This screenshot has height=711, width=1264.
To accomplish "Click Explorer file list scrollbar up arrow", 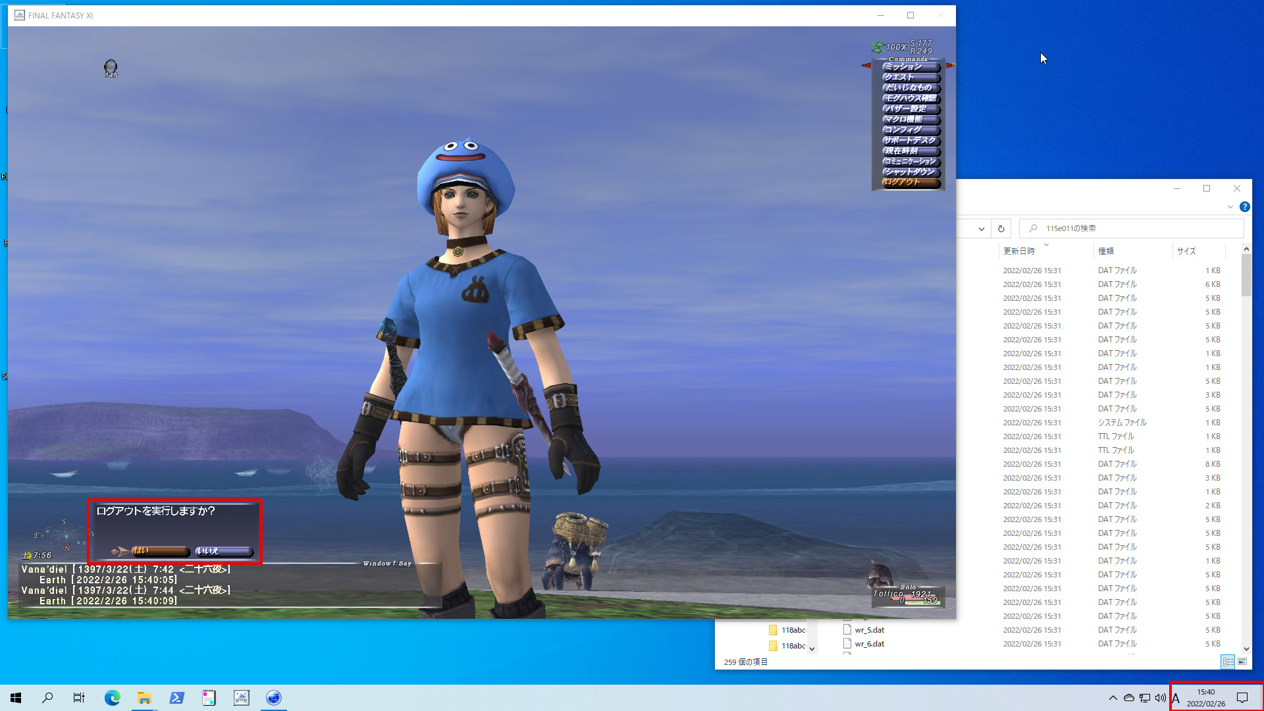I will pos(1246,249).
